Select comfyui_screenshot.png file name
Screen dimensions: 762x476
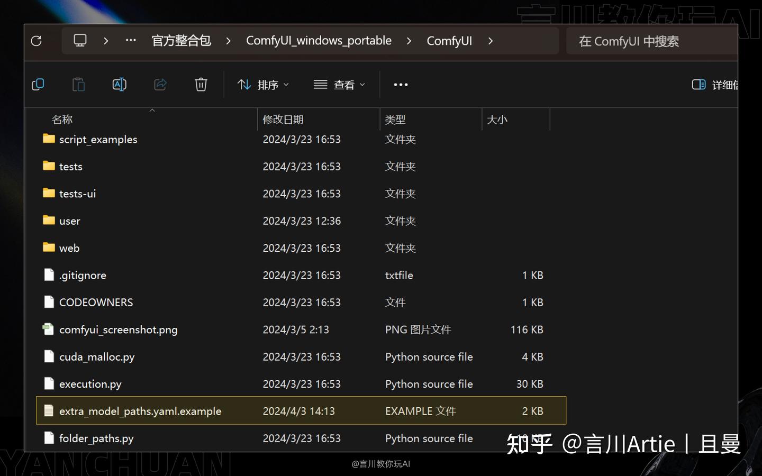119,330
